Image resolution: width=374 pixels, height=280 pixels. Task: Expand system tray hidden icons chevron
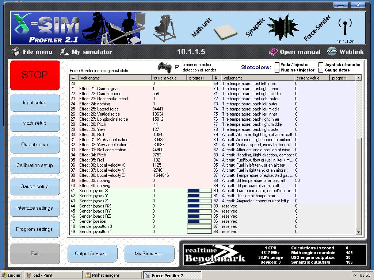(355, 275)
